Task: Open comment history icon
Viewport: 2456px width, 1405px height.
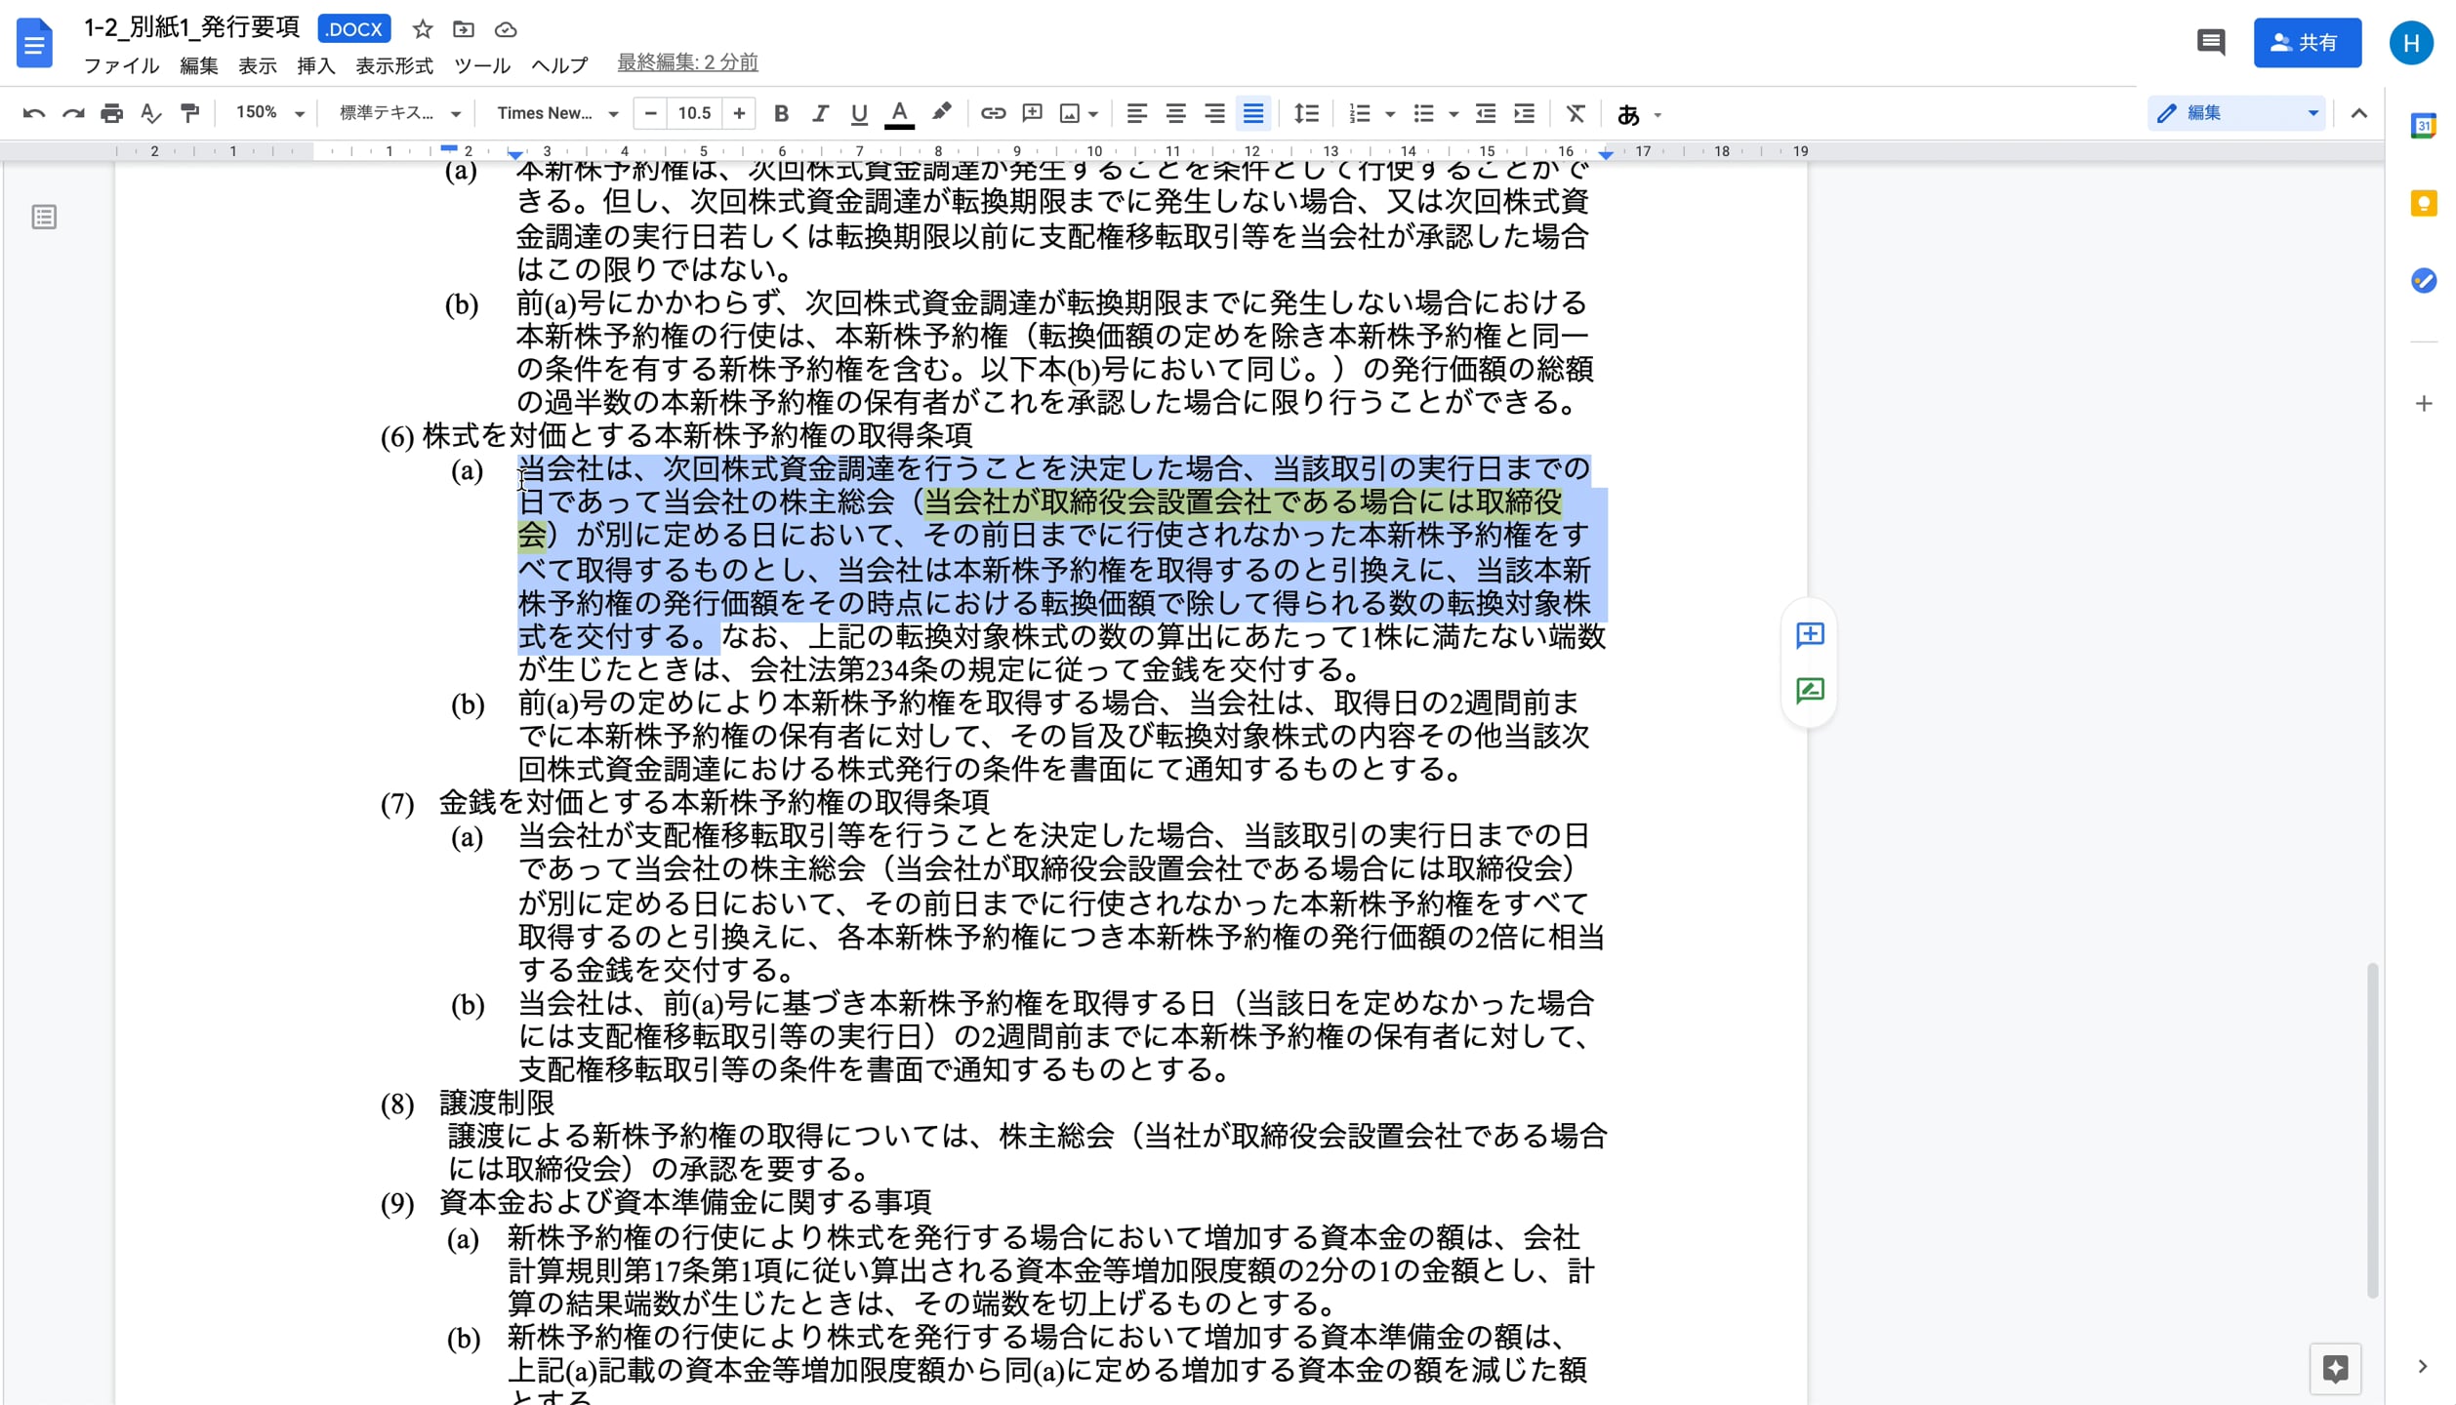Action: [2210, 42]
